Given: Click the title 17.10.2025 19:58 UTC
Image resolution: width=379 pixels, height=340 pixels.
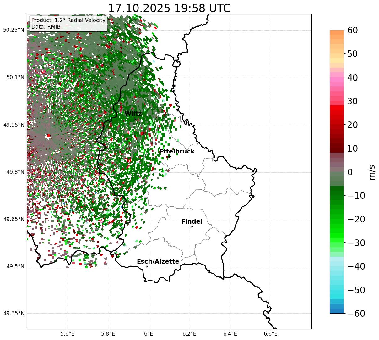Looking at the screenshot, I should pos(169,8).
